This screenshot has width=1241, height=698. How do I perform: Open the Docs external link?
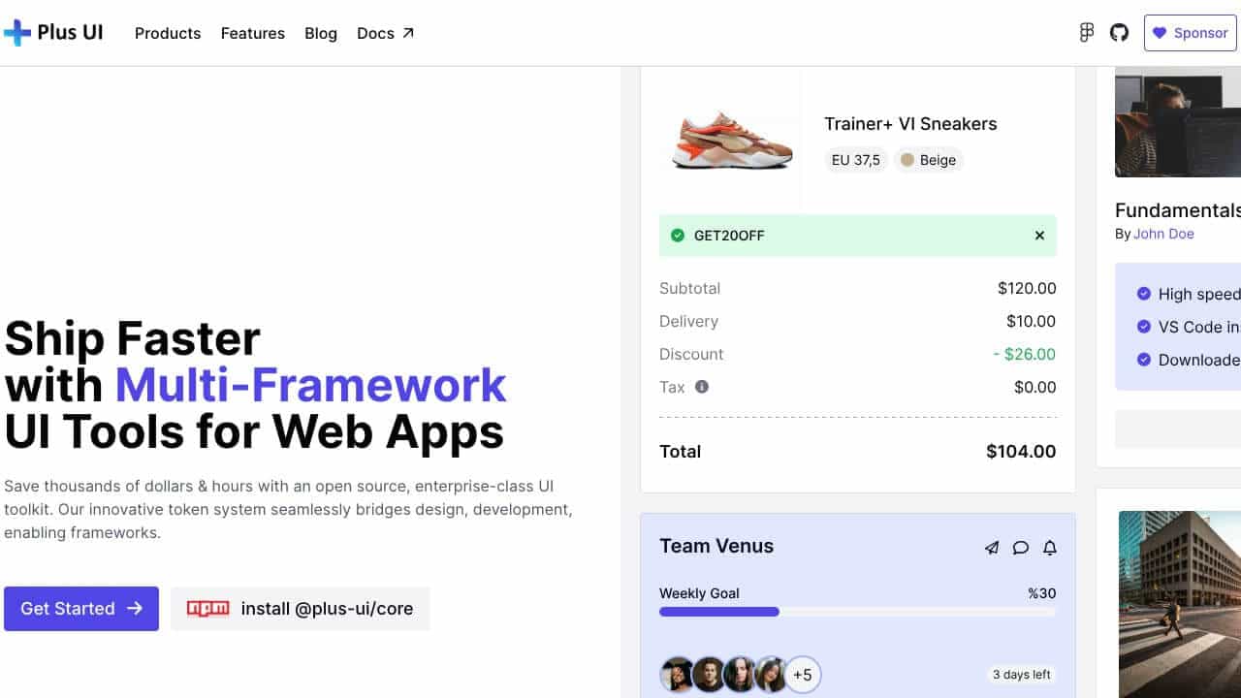(386, 33)
